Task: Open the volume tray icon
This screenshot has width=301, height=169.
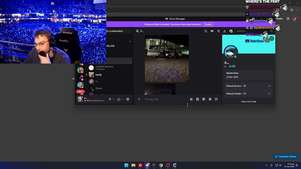Action: click(x=280, y=165)
